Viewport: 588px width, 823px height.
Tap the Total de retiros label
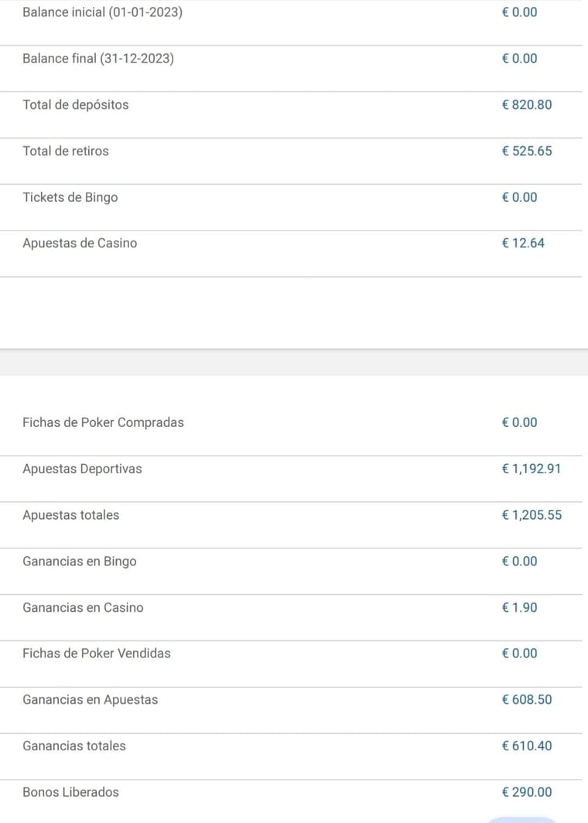click(66, 151)
